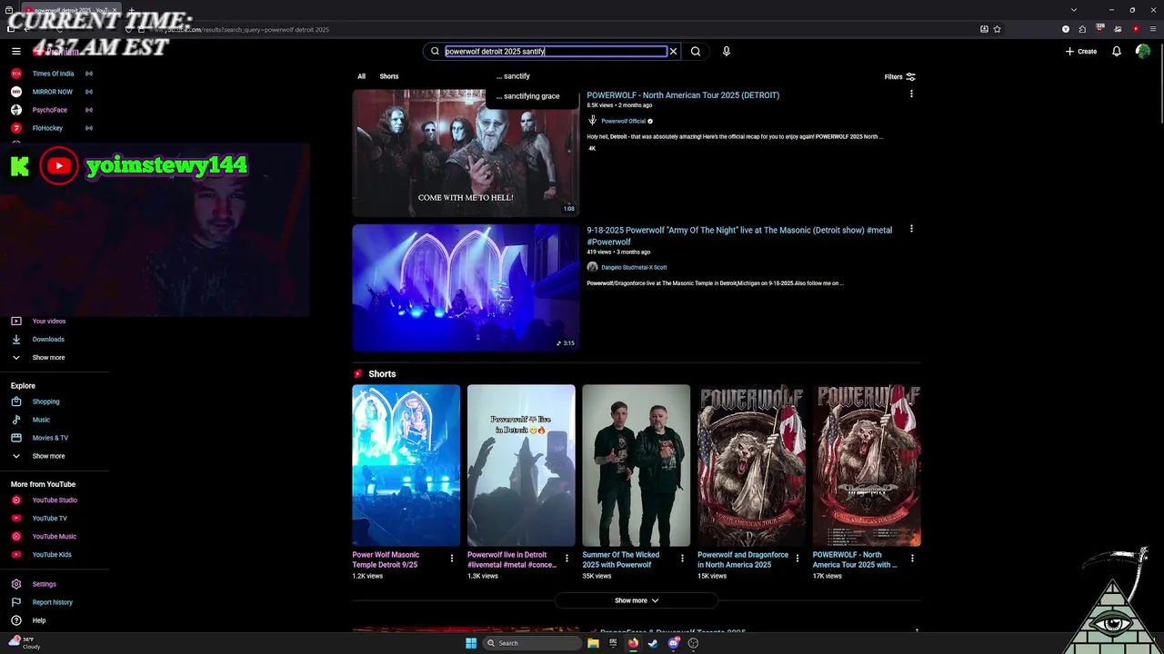The height and width of the screenshot is (654, 1164).
Task: Open options for Powerwolf live in Detroit short
Action: tap(567, 559)
